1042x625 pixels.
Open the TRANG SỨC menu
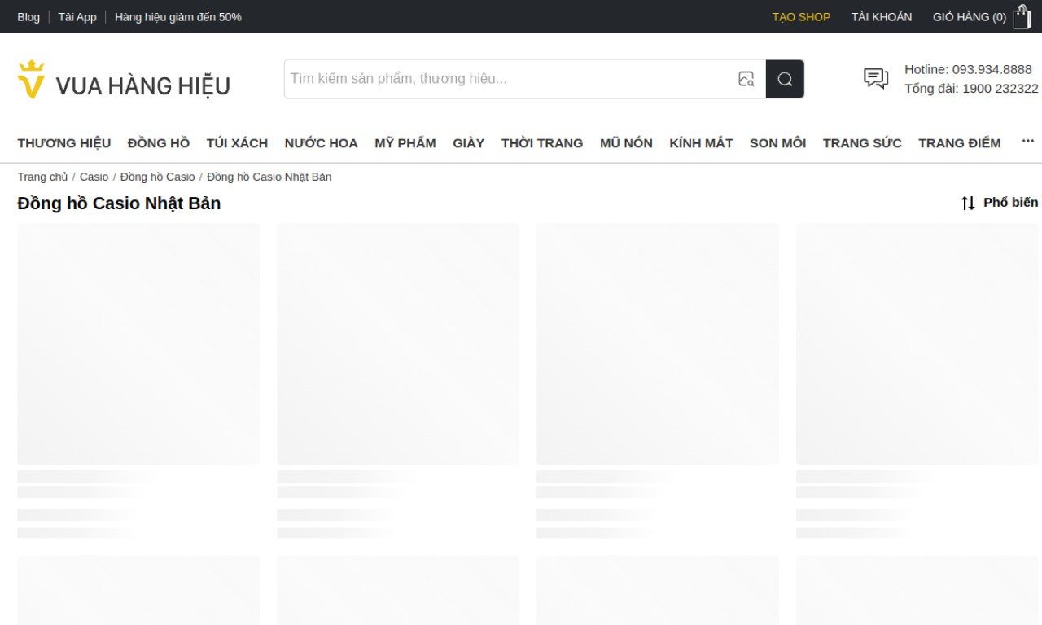pos(862,143)
